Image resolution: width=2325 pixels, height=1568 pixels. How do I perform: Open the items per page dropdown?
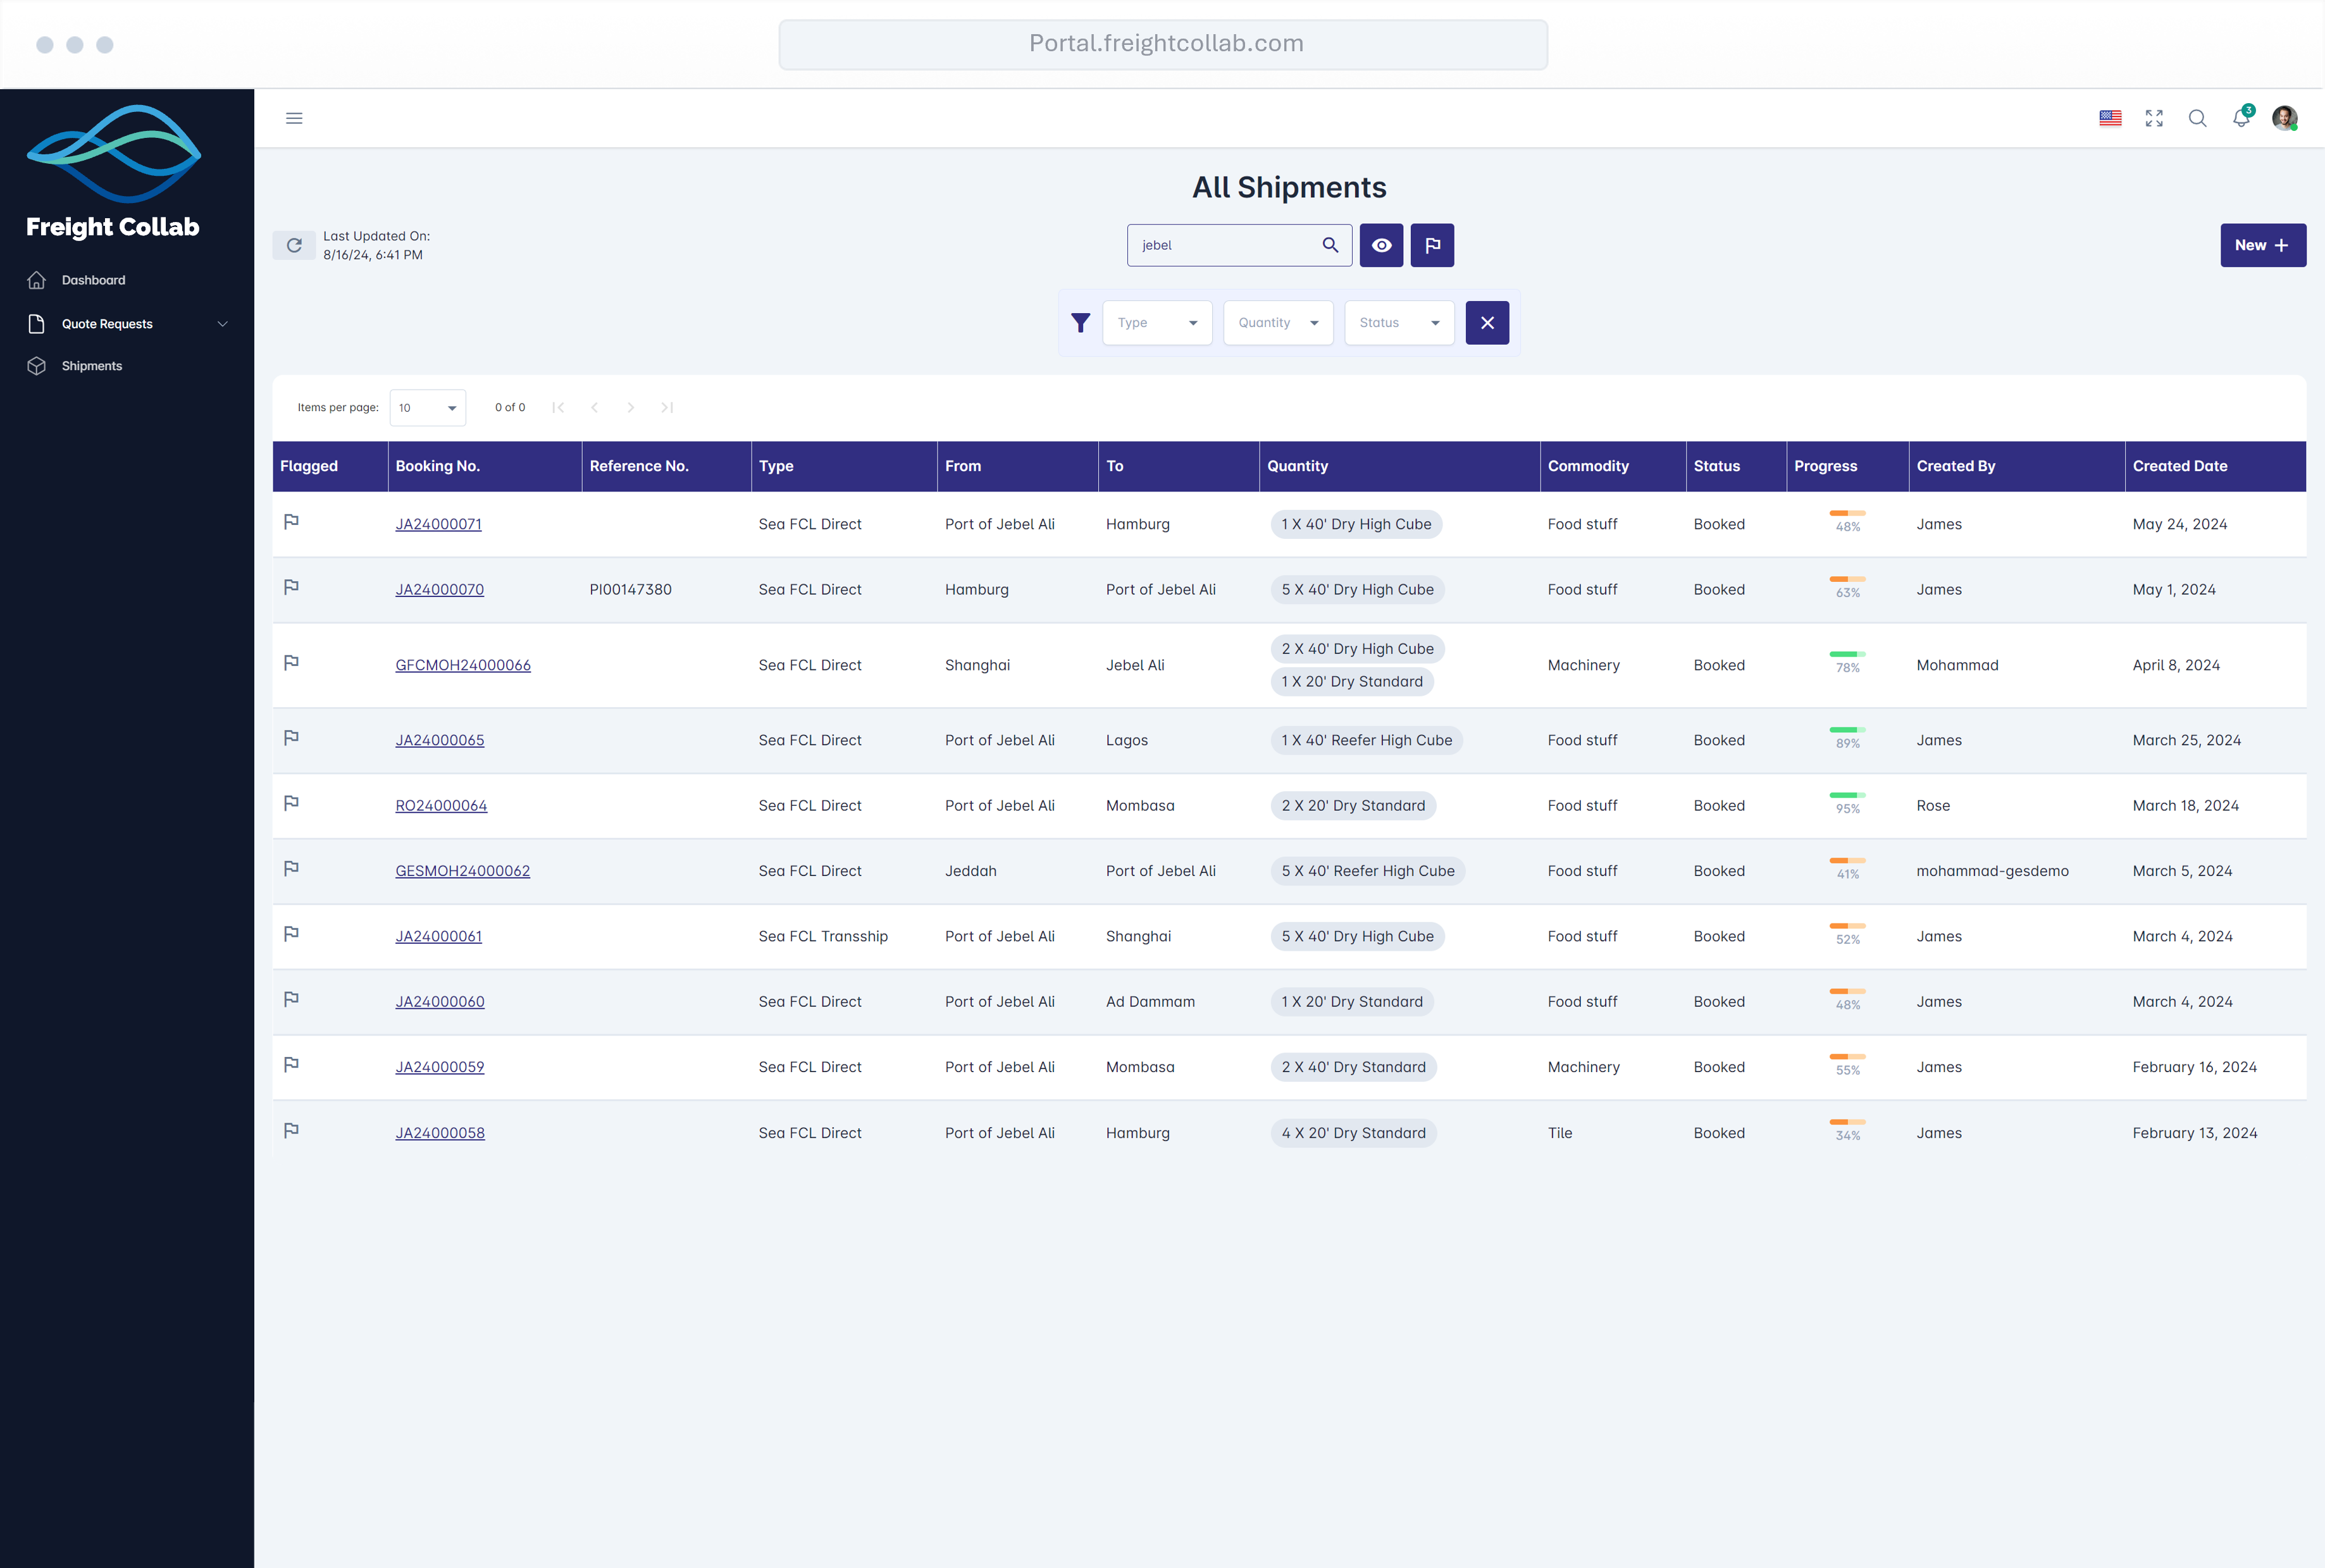coord(427,408)
